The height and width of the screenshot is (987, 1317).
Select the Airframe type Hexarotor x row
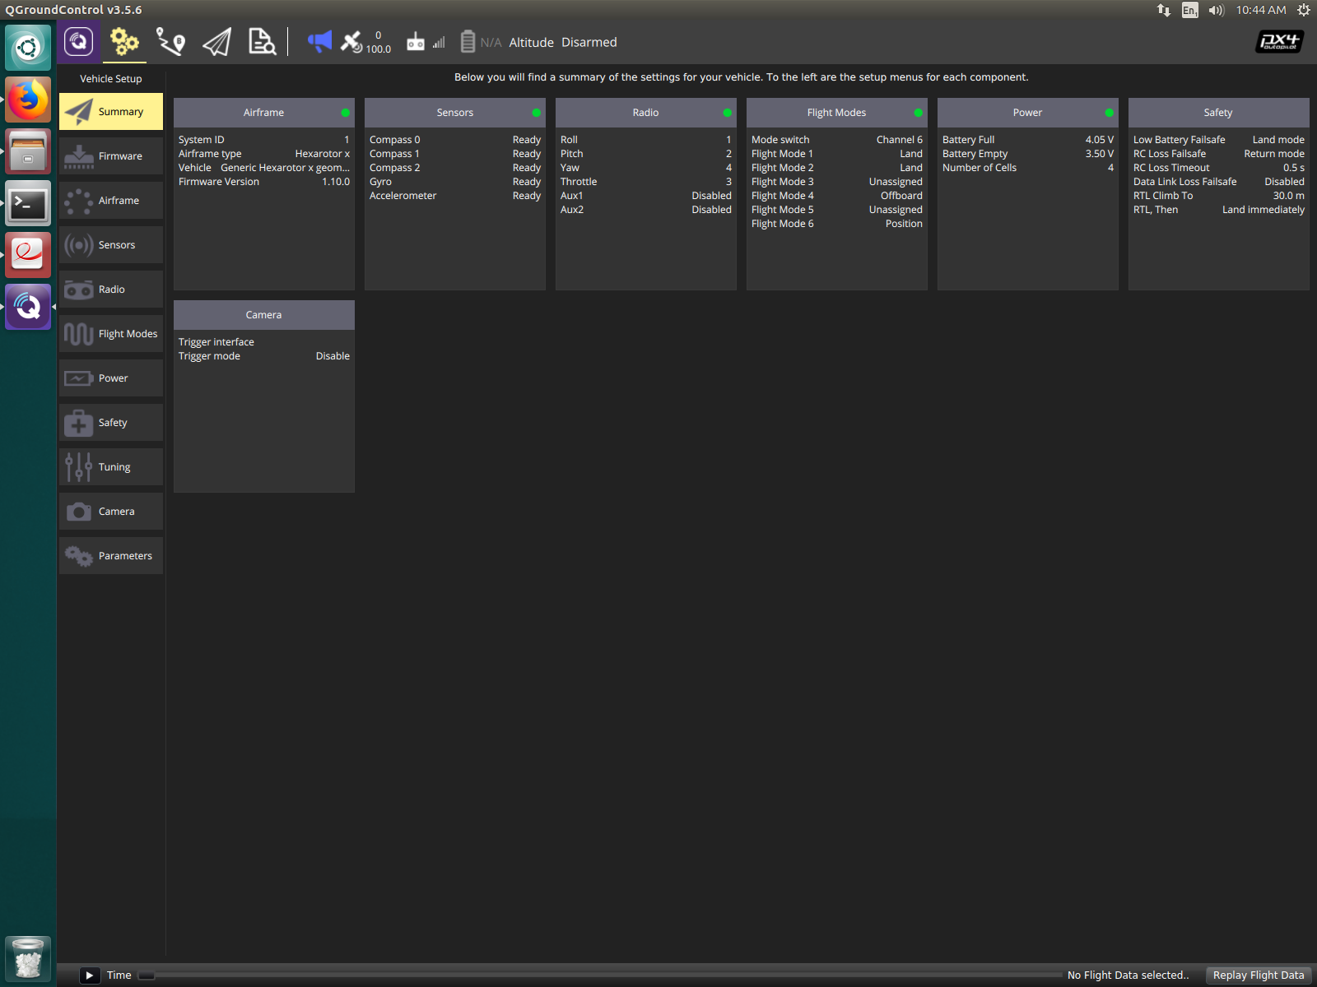264,154
